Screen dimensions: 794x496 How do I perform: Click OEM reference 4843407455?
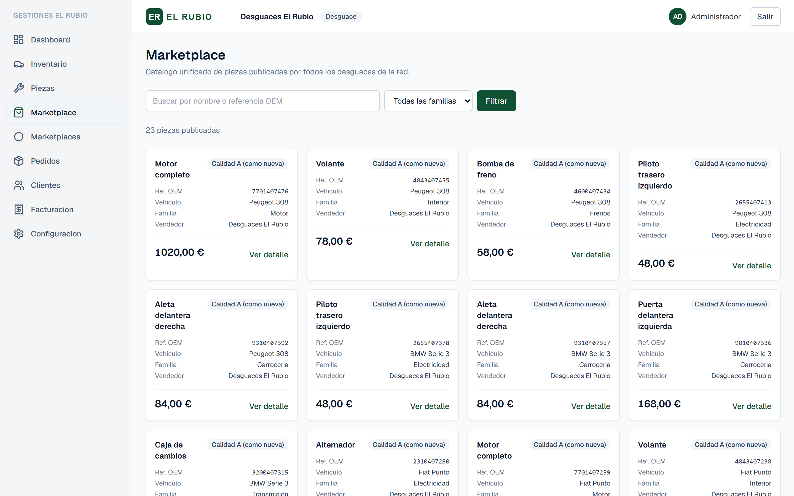(x=431, y=180)
